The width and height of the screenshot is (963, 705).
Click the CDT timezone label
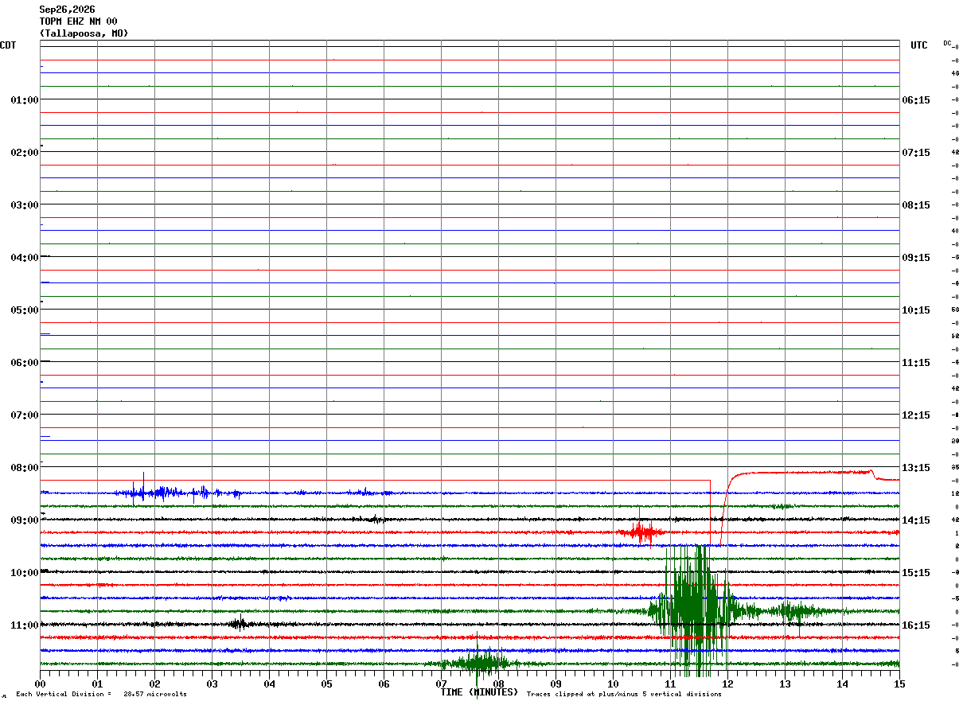(8, 45)
